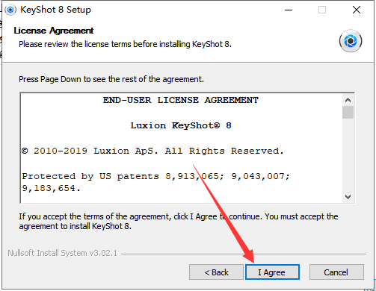
Task: Click the license scrollbar down arrow
Action: [x=348, y=197]
